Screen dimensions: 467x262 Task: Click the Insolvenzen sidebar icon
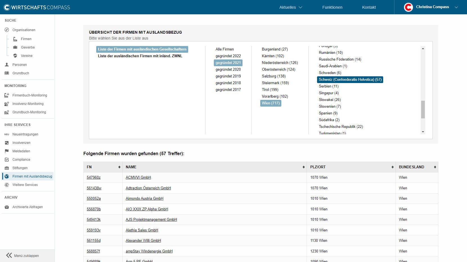pos(7,143)
